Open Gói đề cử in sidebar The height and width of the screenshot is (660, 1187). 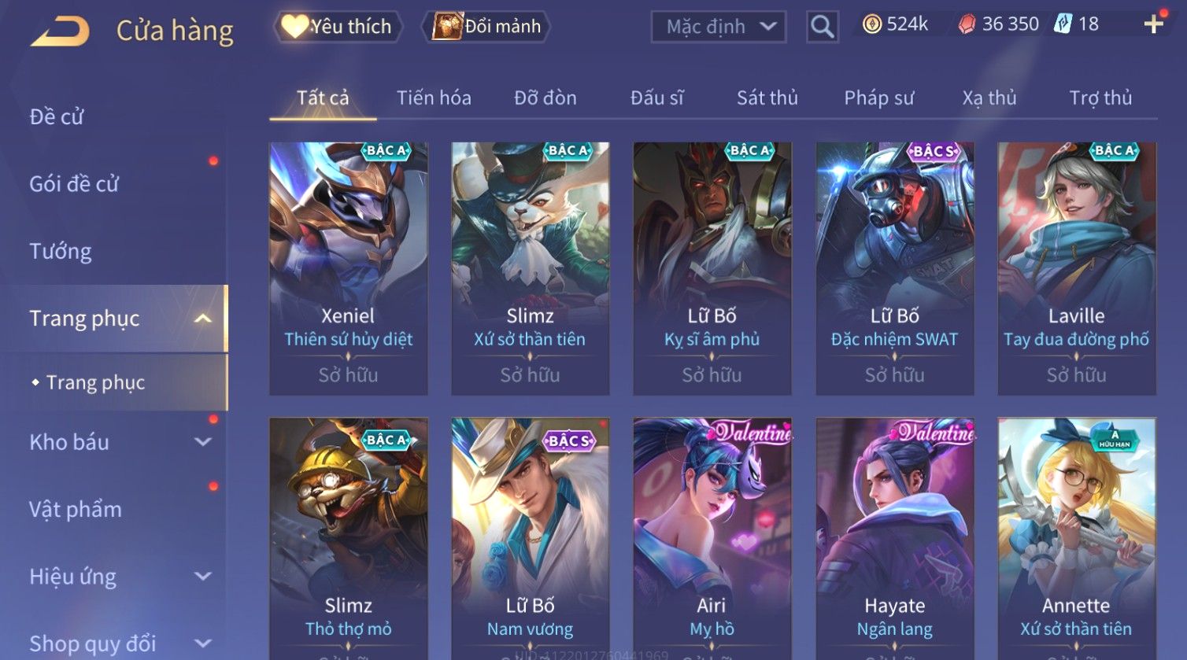(74, 184)
